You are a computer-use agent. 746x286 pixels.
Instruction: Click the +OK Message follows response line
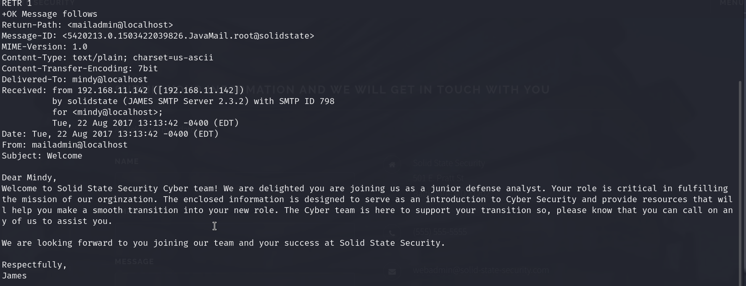coord(50,14)
